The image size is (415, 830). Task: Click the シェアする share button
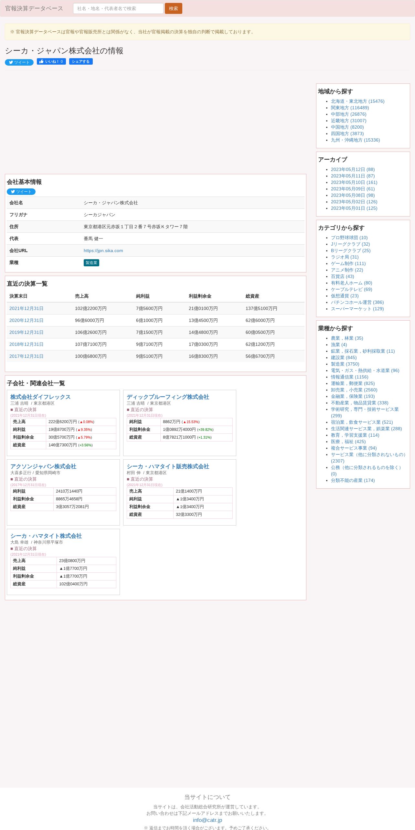[81, 61]
